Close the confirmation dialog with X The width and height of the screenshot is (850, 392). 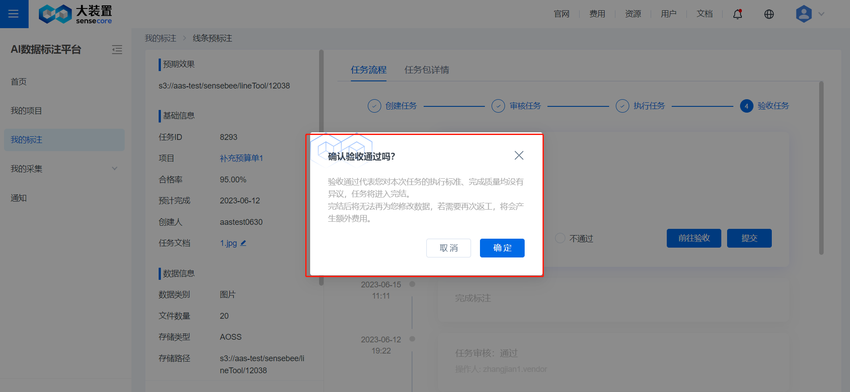coord(519,156)
